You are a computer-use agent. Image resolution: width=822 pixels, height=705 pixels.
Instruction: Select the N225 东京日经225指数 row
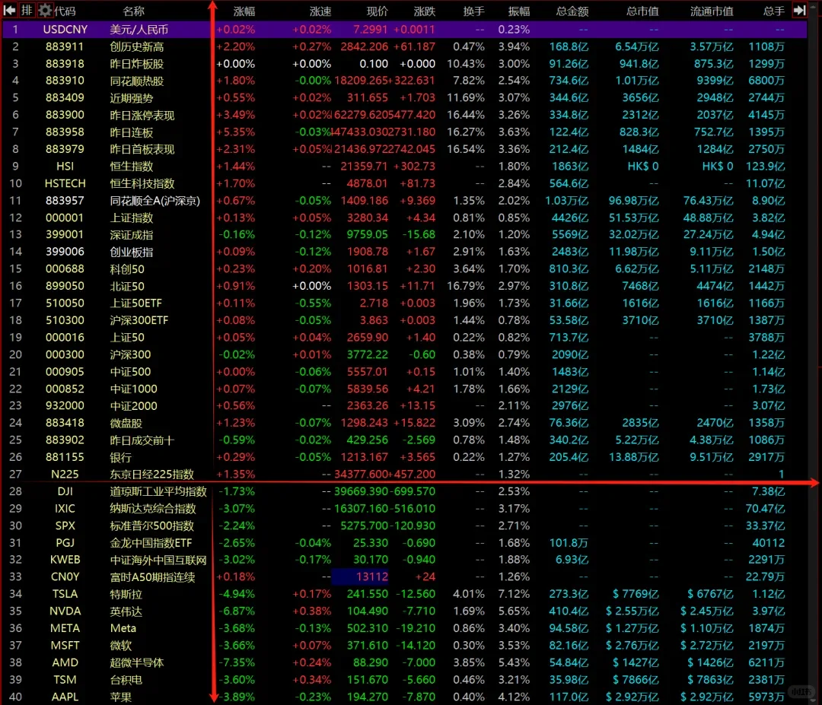coord(405,474)
